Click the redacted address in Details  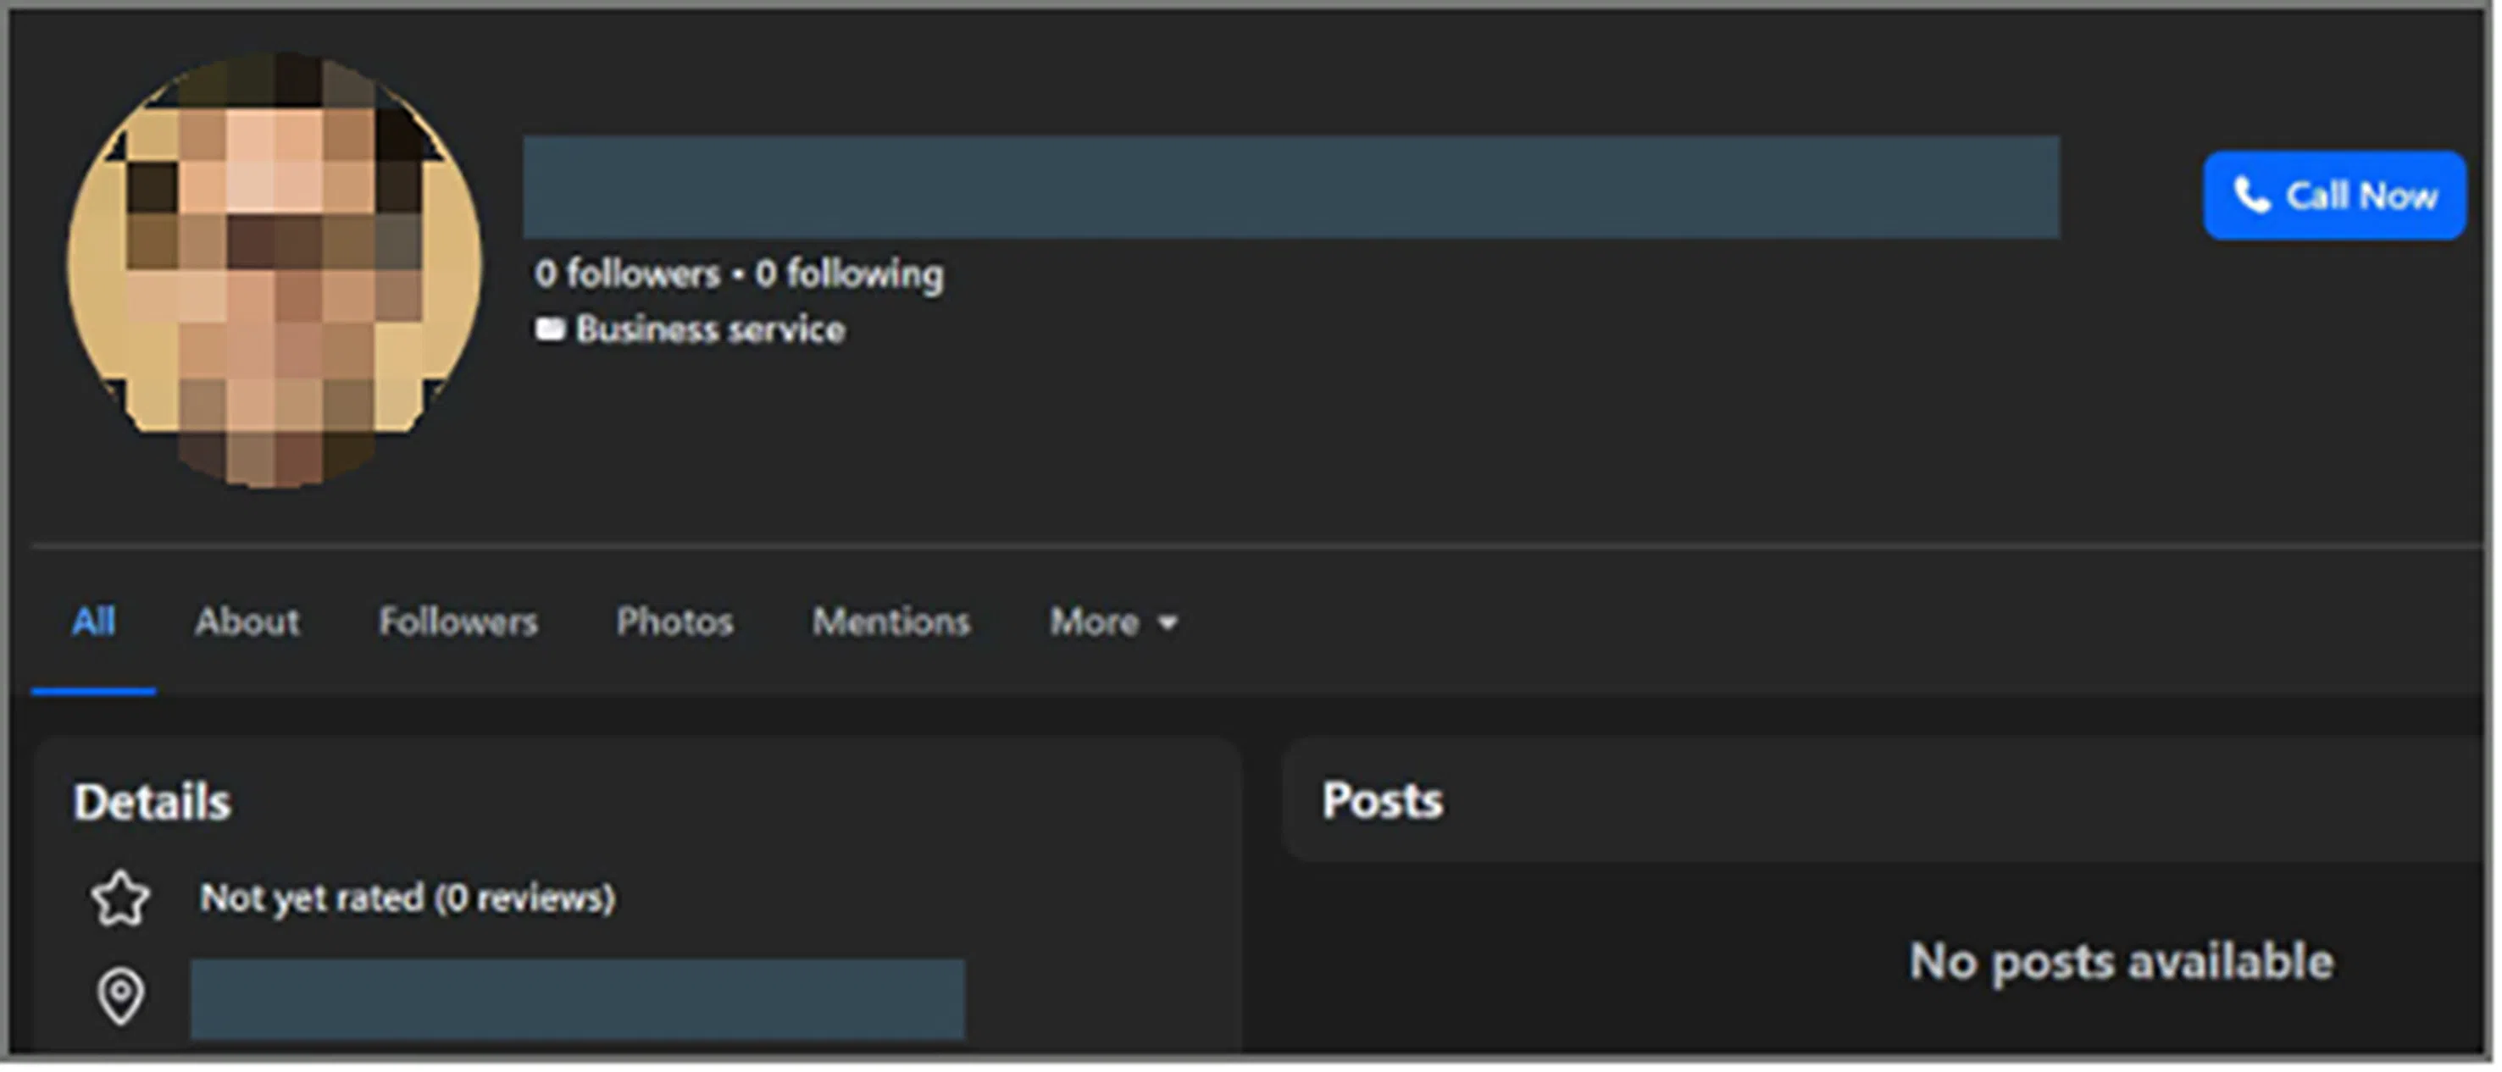click(578, 999)
